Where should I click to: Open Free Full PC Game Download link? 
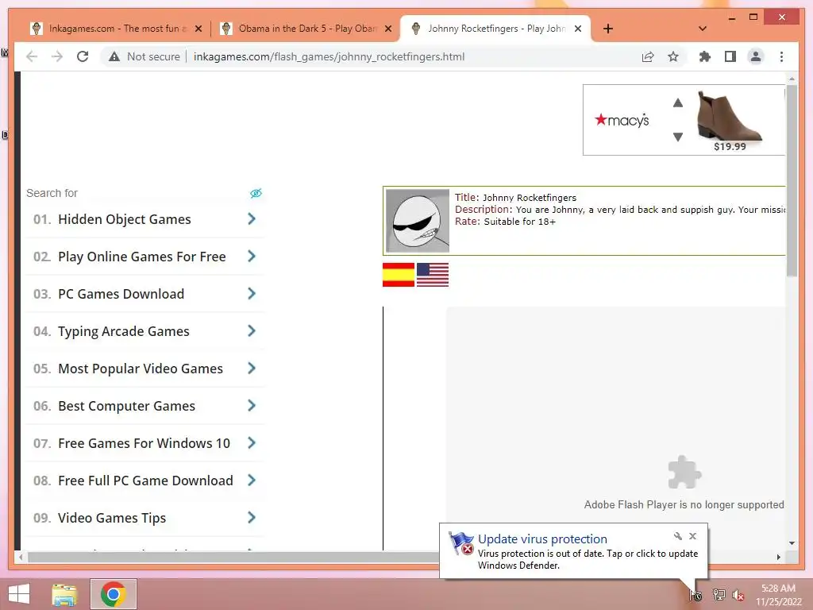click(x=146, y=481)
